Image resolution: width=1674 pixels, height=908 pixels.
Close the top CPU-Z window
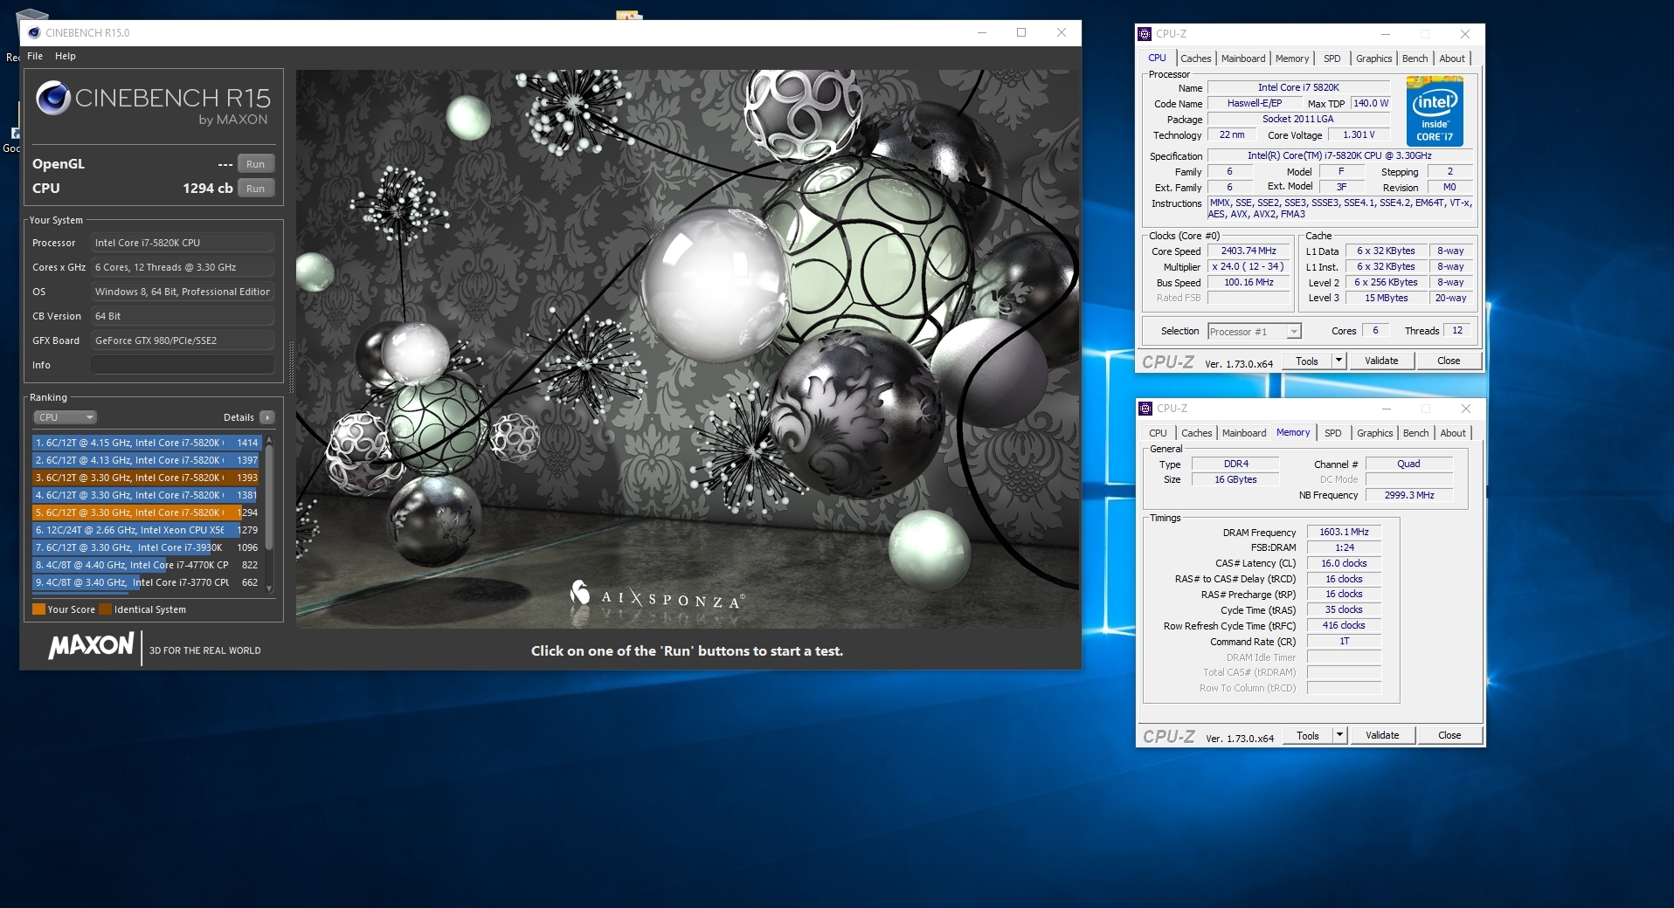[1465, 34]
